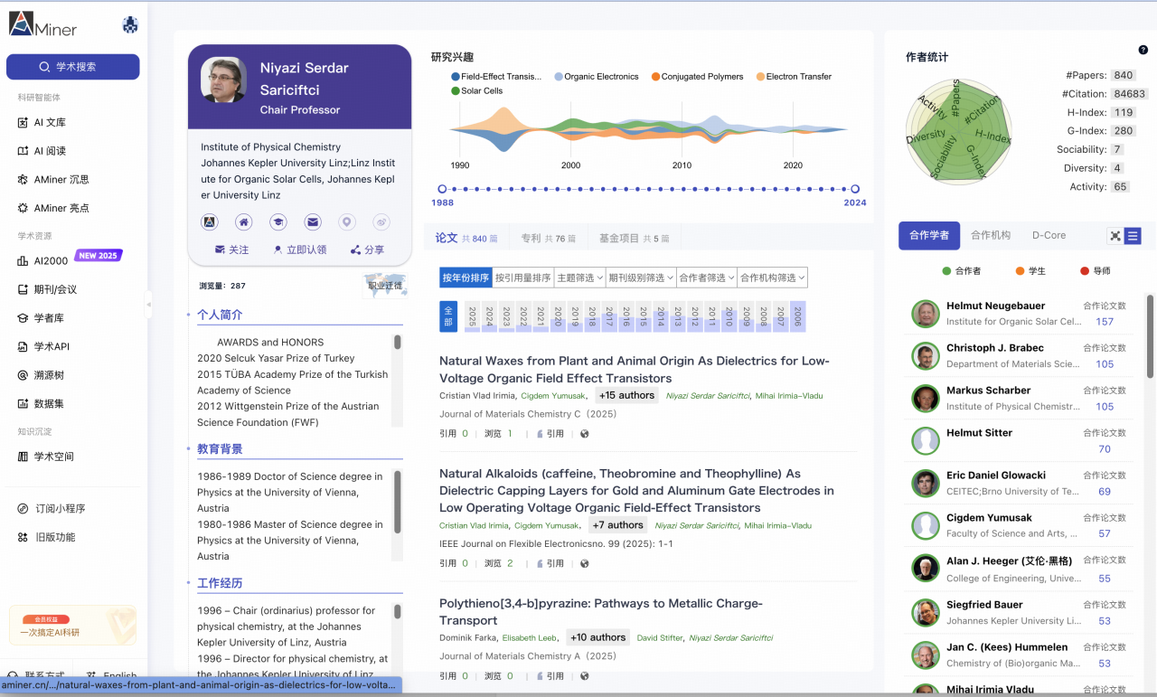Image resolution: width=1157 pixels, height=697 pixels.
Task: Open the 主题筛选 dropdown
Action: (x=579, y=278)
